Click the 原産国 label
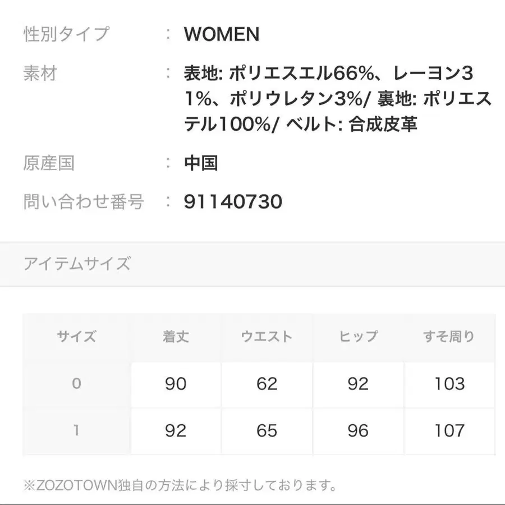 [49, 163]
